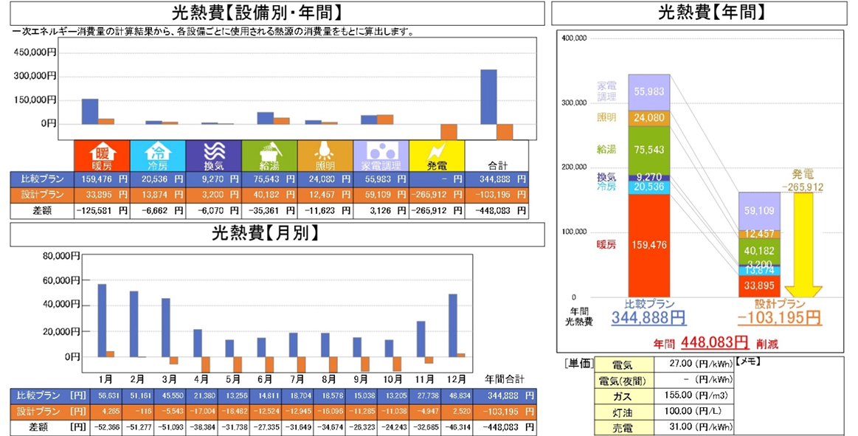
Task: Select the blue 冷房 cooling house icon
Action: pos(157,155)
